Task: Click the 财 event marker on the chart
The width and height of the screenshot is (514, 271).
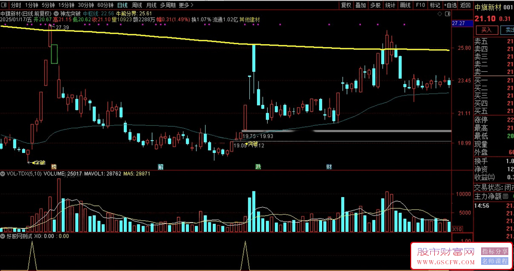Action: click(x=329, y=167)
